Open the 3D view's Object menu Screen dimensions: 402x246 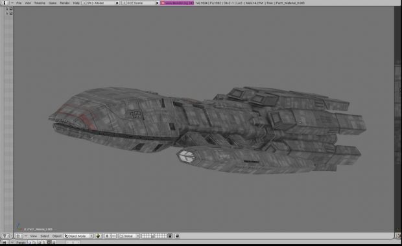point(56,236)
